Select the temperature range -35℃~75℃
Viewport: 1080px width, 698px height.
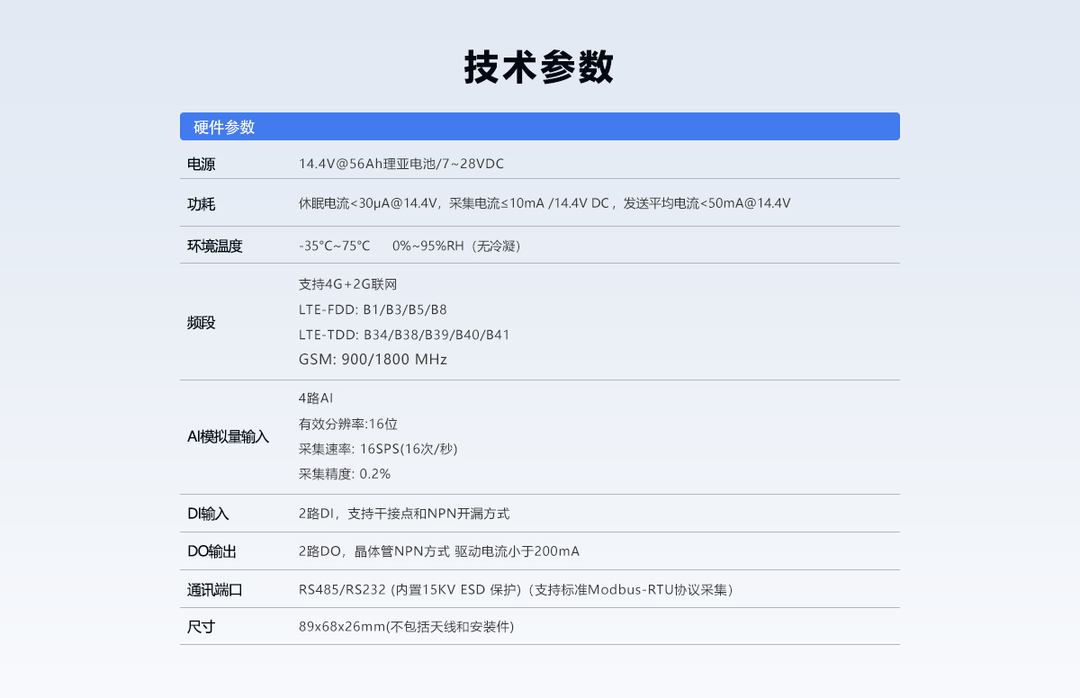[330, 245]
